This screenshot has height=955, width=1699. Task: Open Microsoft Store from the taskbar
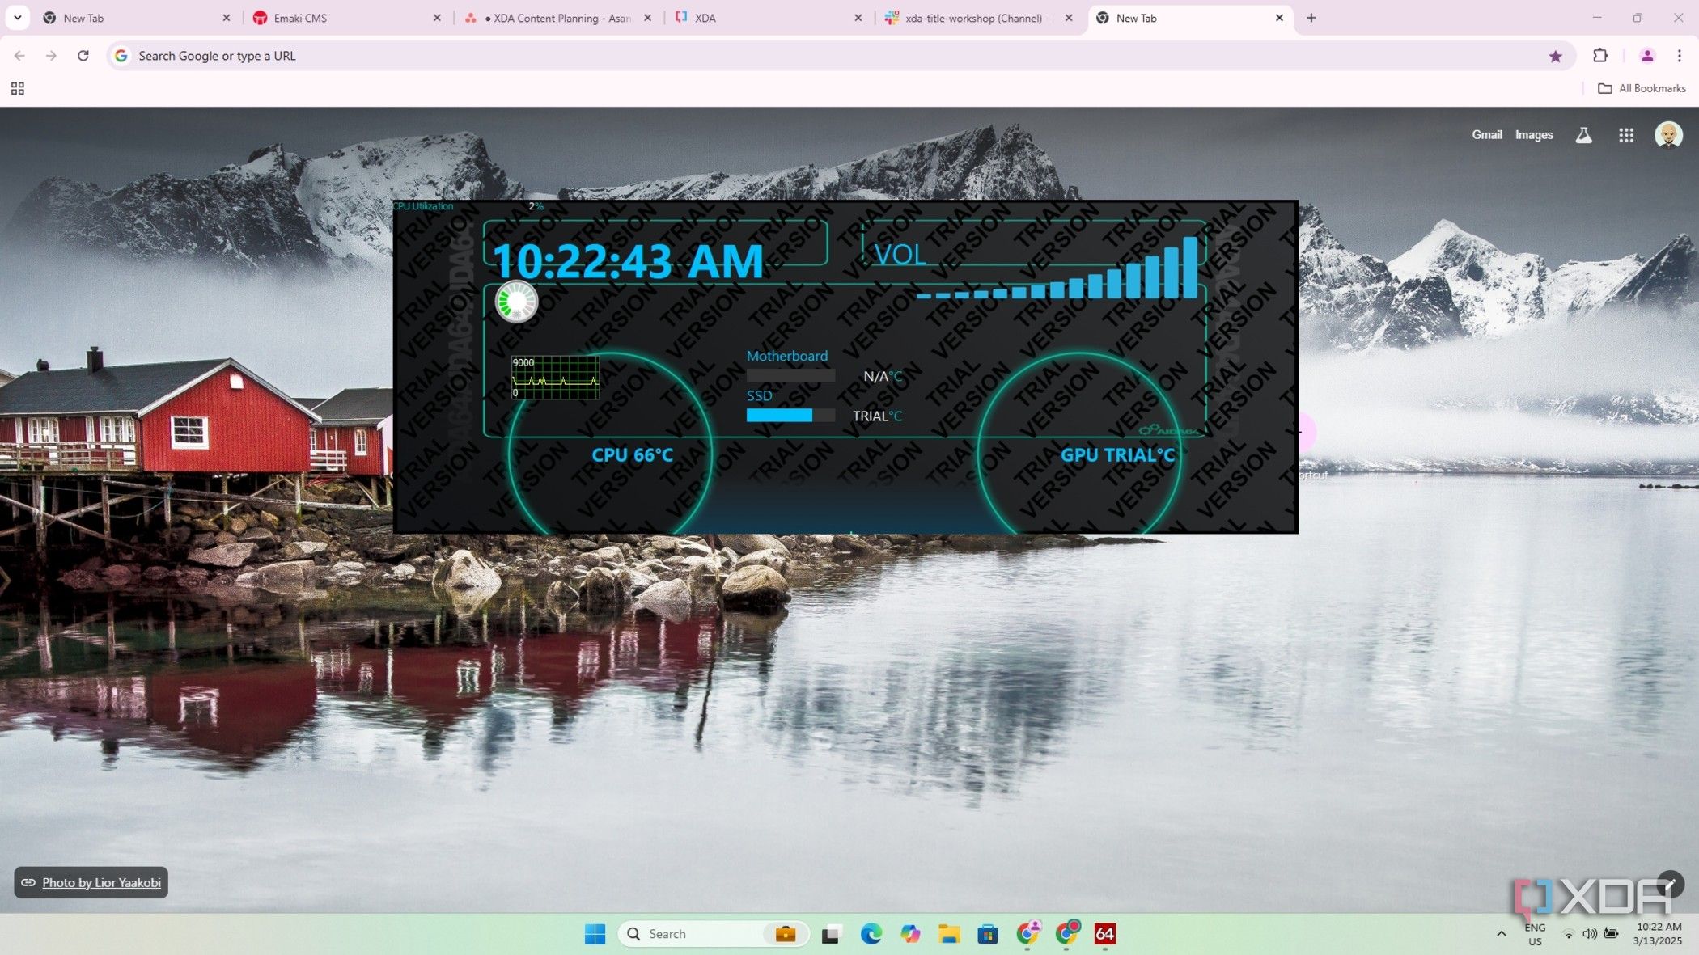click(988, 934)
